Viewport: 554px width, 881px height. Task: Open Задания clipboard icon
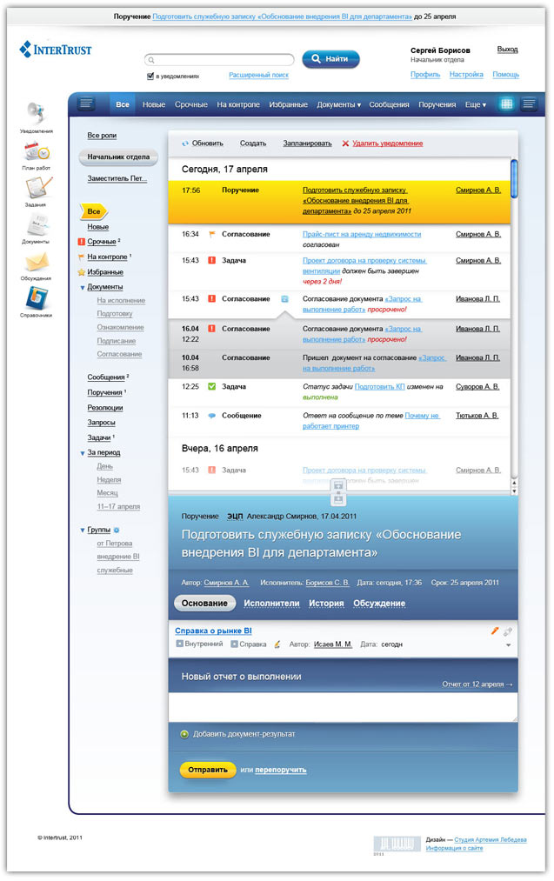click(36, 188)
